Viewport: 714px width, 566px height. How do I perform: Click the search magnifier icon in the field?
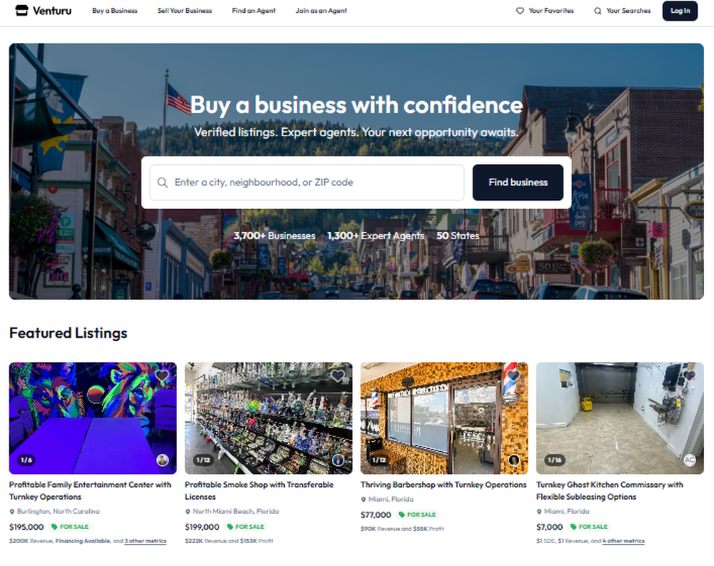pos(162,183)
